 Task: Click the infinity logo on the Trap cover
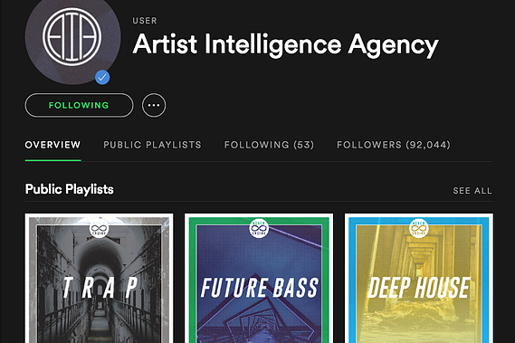[99, 228]
